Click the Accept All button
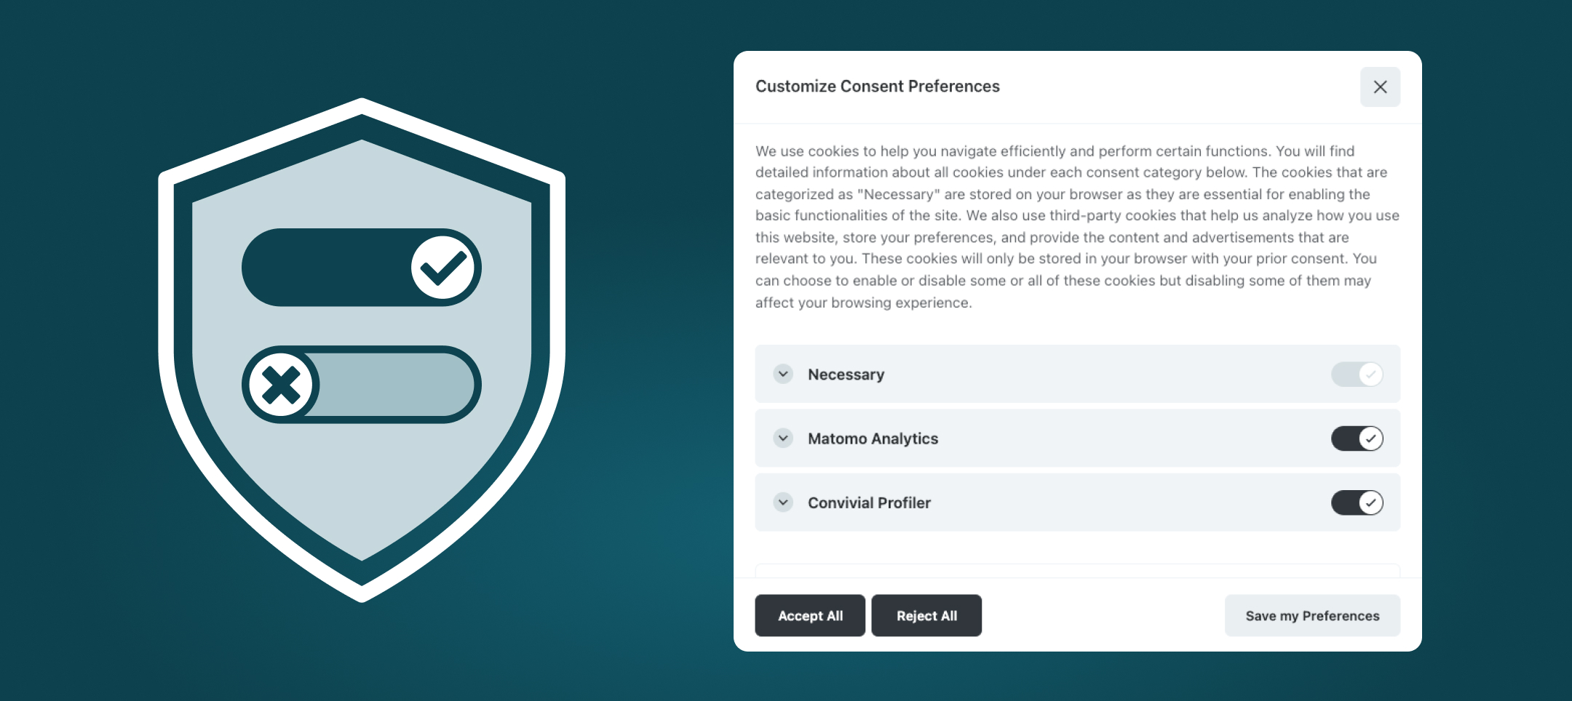Viewport: 1572px width, 701px height. tap(809, 615)
